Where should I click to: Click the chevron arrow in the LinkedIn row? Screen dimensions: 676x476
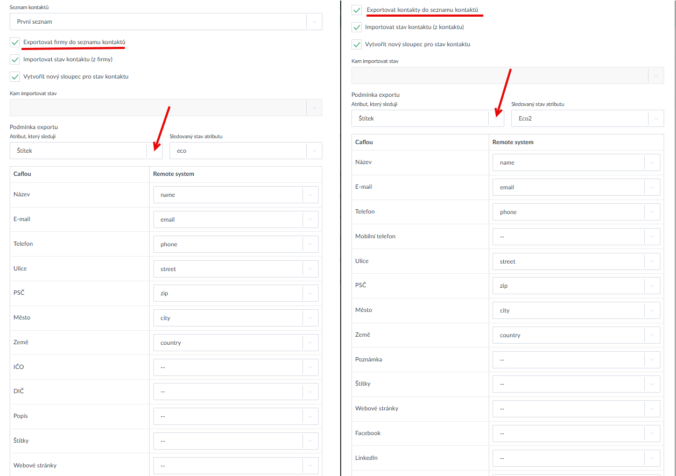coord(652,458)
